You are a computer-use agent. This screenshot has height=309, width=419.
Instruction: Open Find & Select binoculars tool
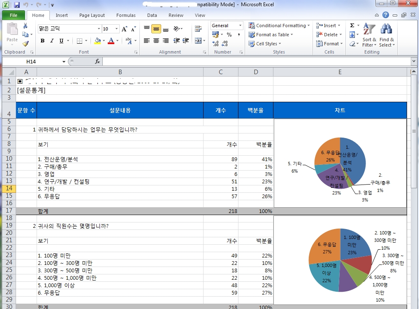click(387, 35)
